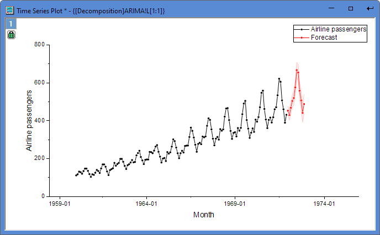
Task: Select the Airline passengers legend entry text
Action: coord(338,29)
